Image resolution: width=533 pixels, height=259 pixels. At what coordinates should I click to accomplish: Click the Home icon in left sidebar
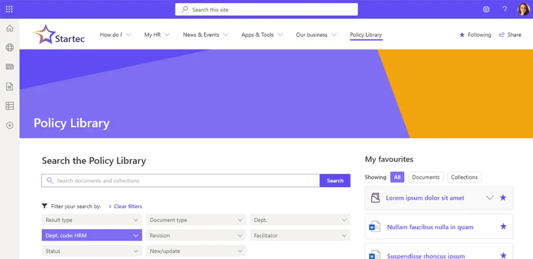[x=9, y=29]
